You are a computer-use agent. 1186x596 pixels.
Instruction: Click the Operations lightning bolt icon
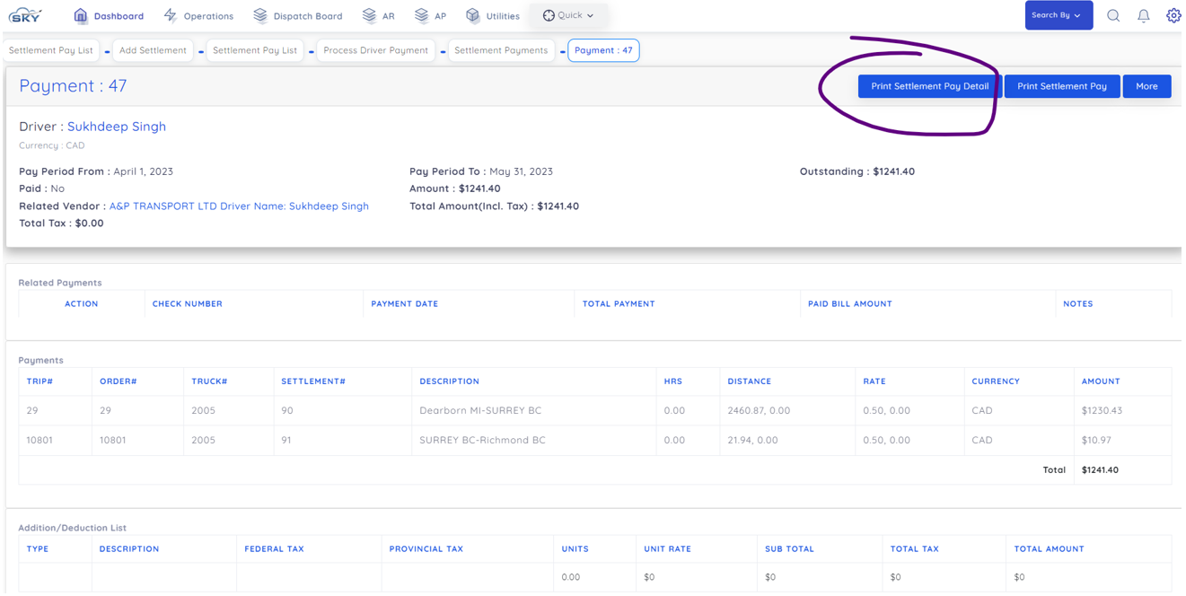(x=171, y=15)
